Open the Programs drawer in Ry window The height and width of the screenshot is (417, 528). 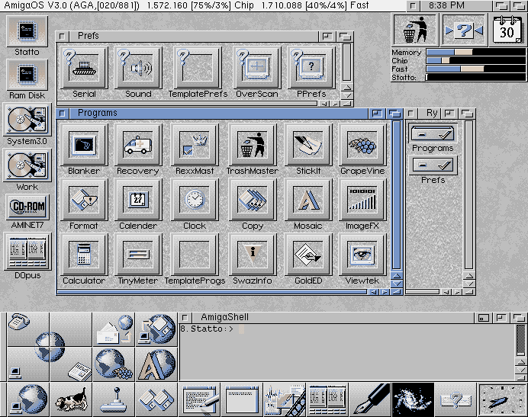(433, 133)
